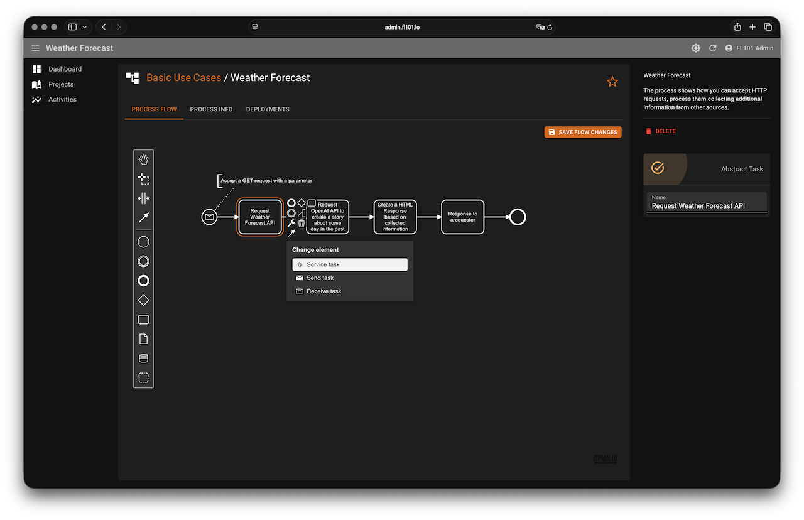
Task: Favorite this process with the star icon
Action: pos(612,82)
